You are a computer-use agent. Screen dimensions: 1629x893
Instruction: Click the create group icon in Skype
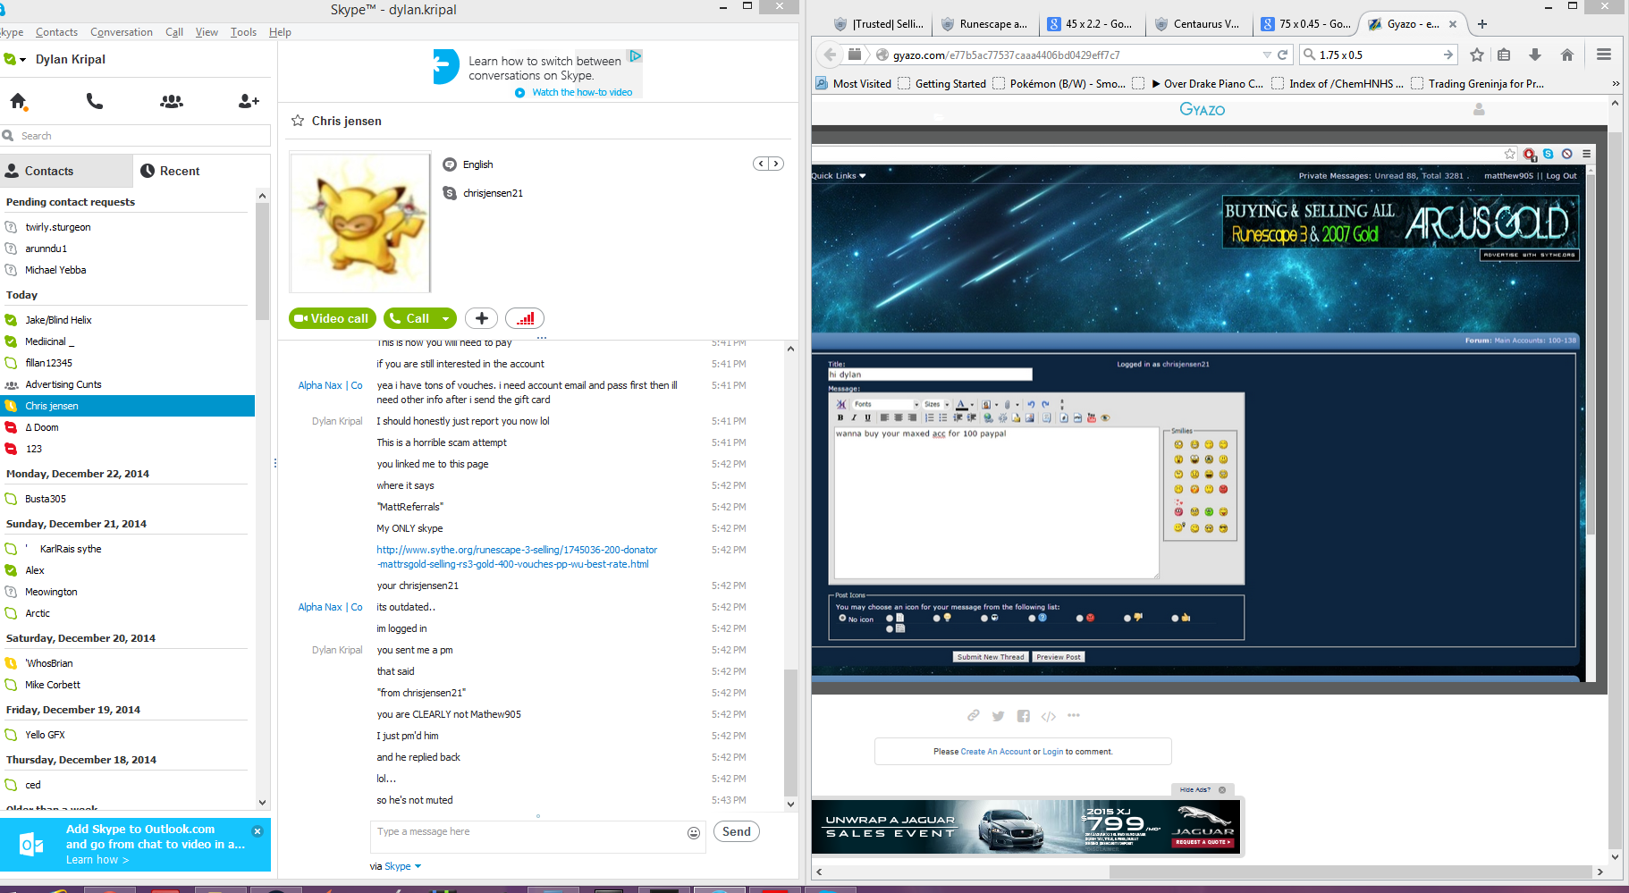click(172, 102)
